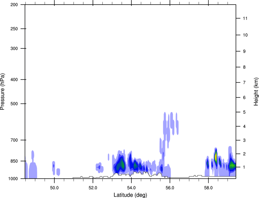Click the 1 km height label
This screenshot has width=259, height=198.
[x=244, y=167]
